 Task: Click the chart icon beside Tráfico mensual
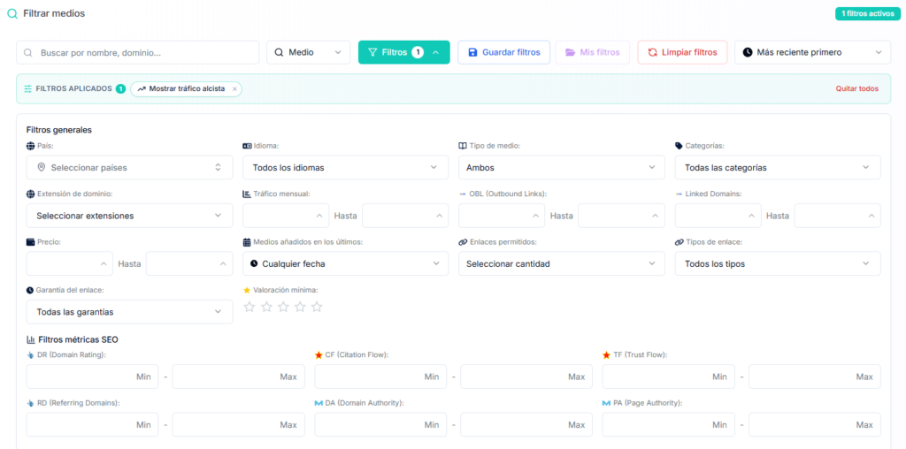pos(247,194)
